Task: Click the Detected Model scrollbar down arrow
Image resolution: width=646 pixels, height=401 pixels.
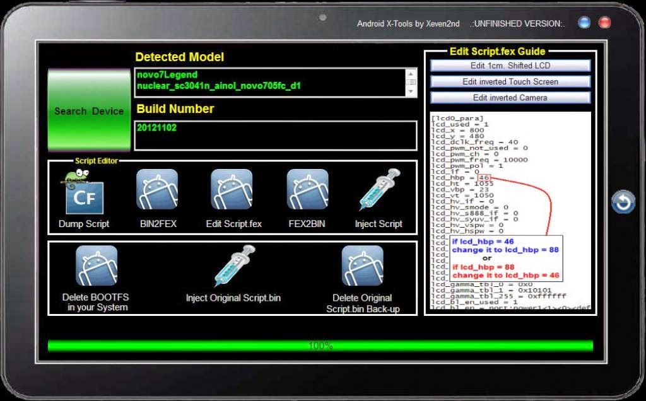Action: tap(411, 91)
